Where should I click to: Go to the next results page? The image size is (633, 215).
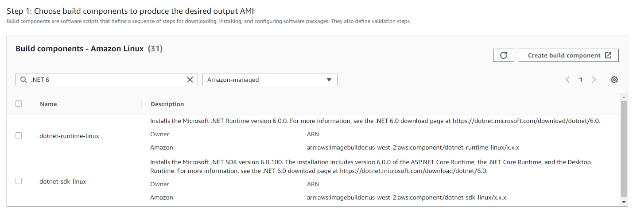pos(594,80)
